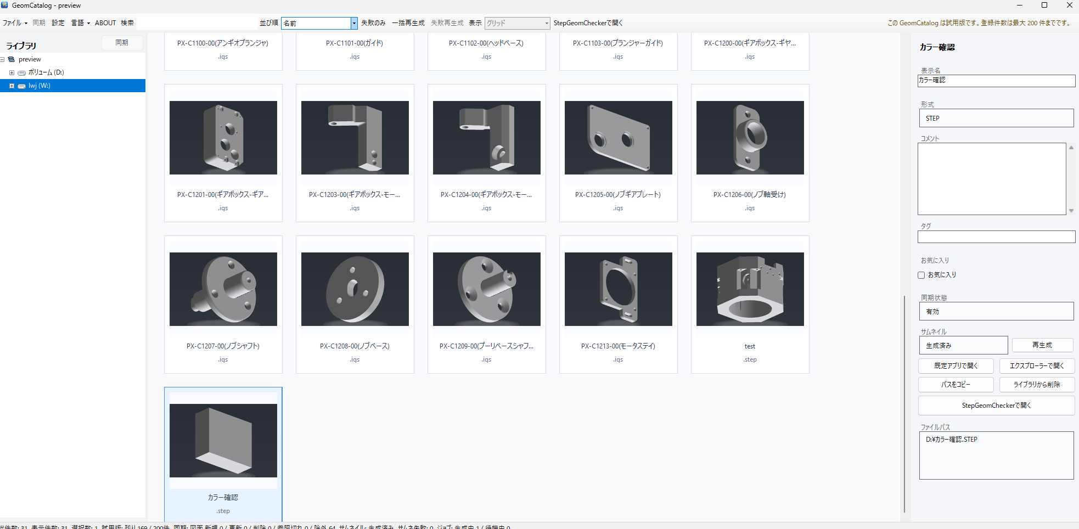Enable the お気に入り checkbox

pyautogui.click(x=921, y=275)
